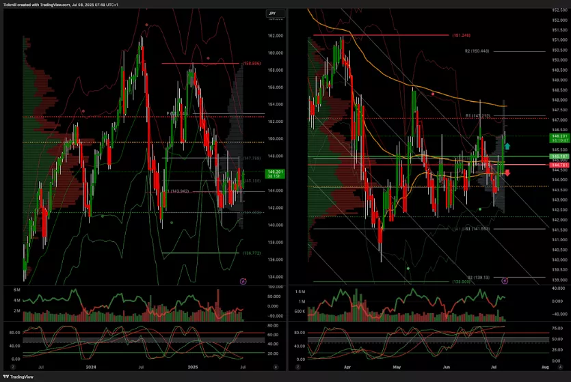Click the lightning event icon on right chart

click(505, 280)
